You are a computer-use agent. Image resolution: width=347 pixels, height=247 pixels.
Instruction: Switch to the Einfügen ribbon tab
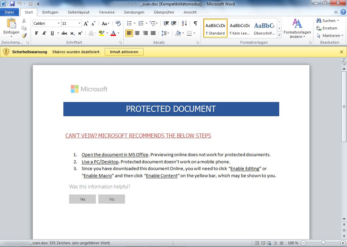(50, 12)
